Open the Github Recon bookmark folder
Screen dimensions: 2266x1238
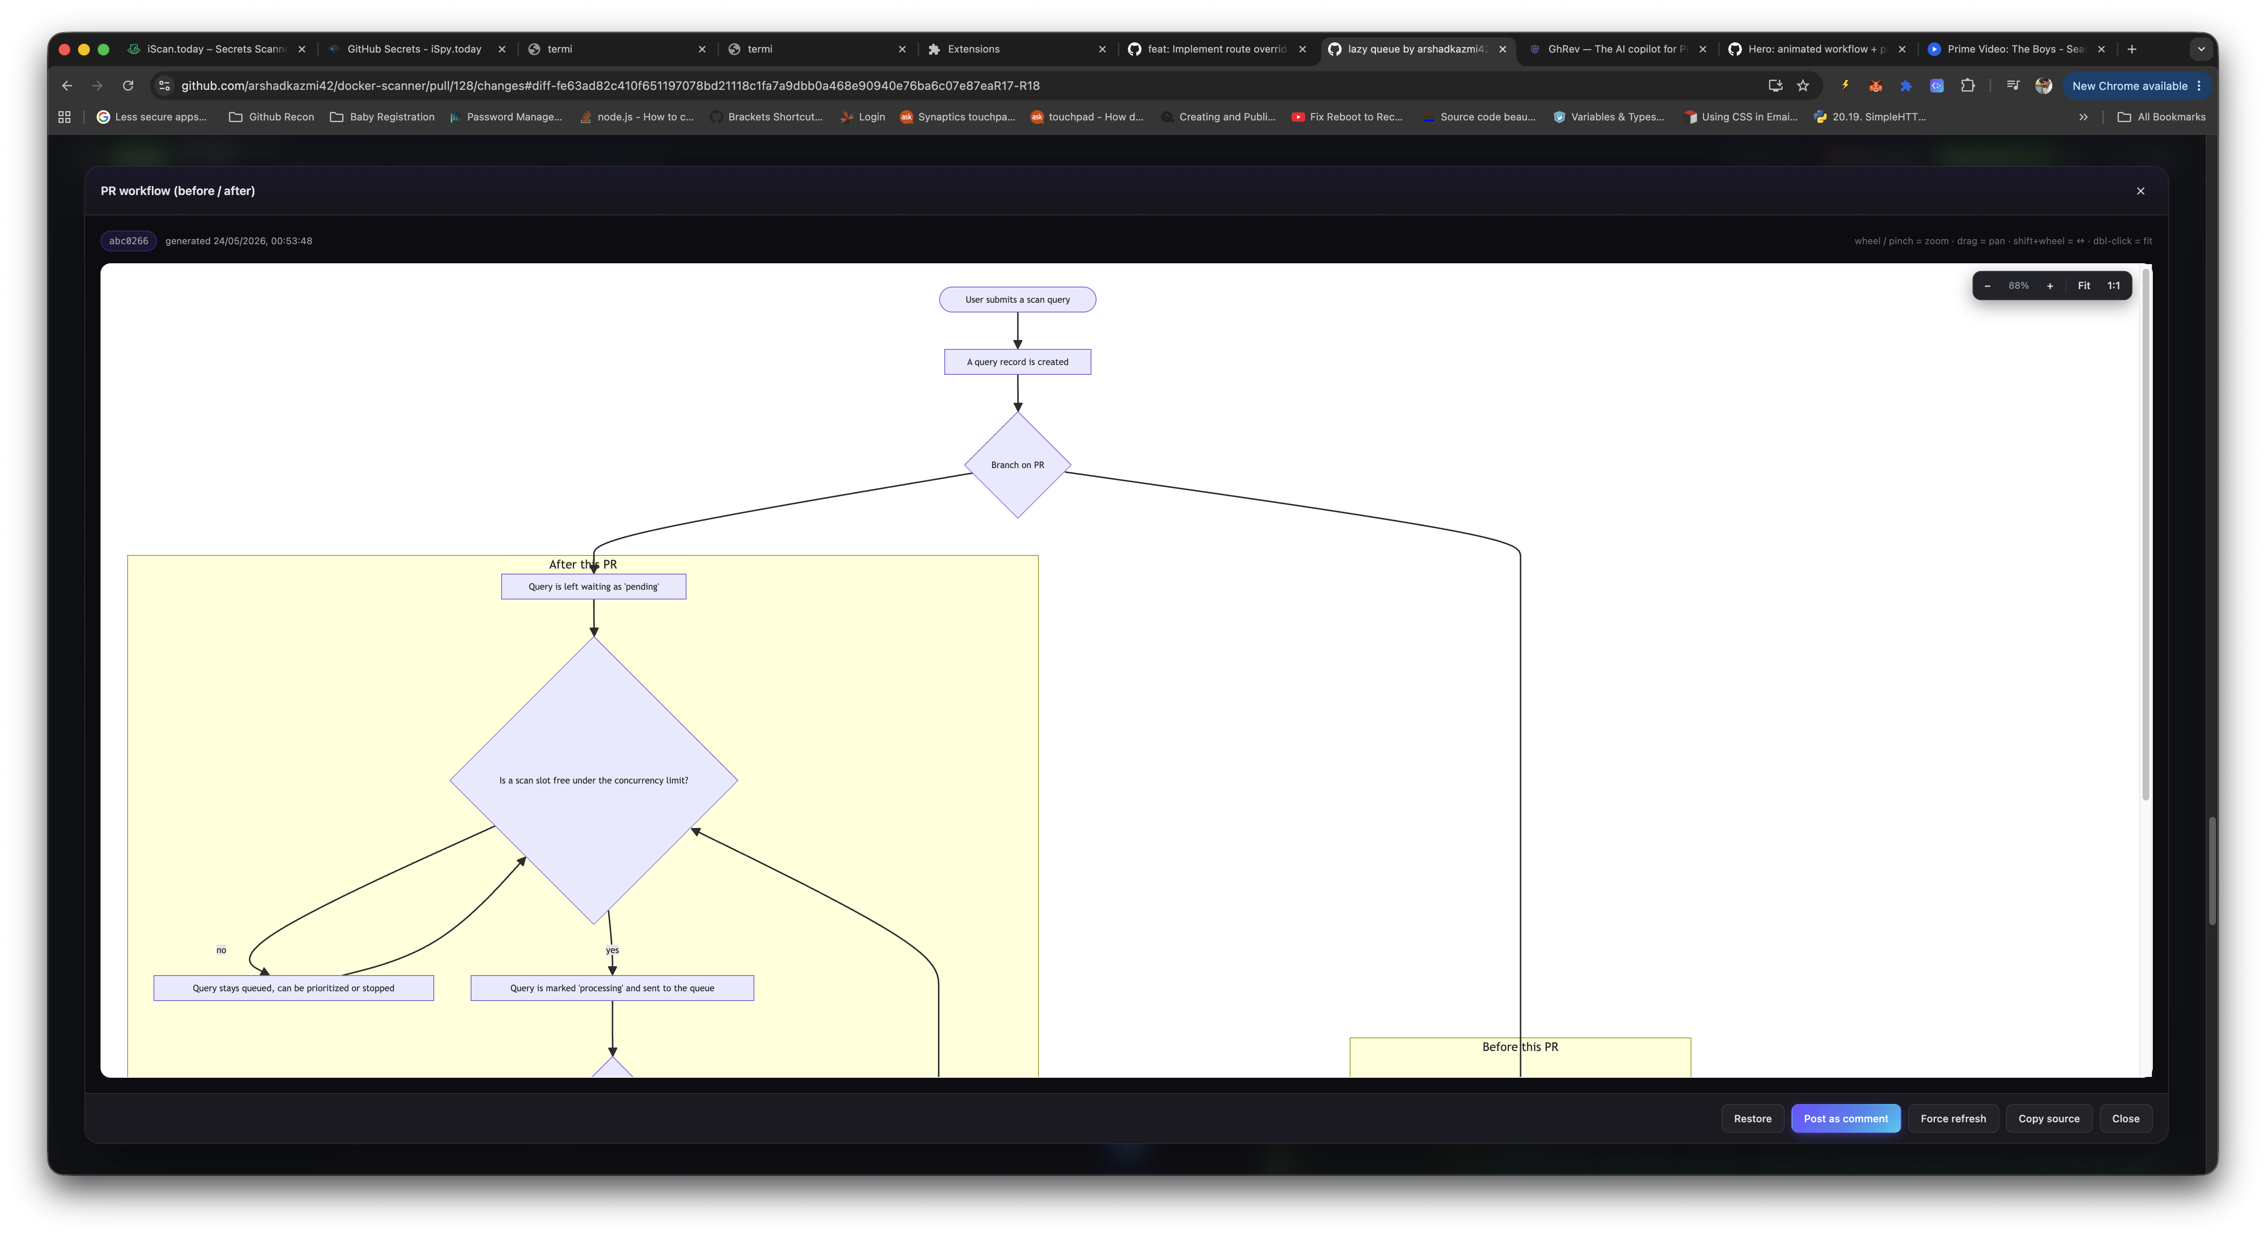click(271, 117)
